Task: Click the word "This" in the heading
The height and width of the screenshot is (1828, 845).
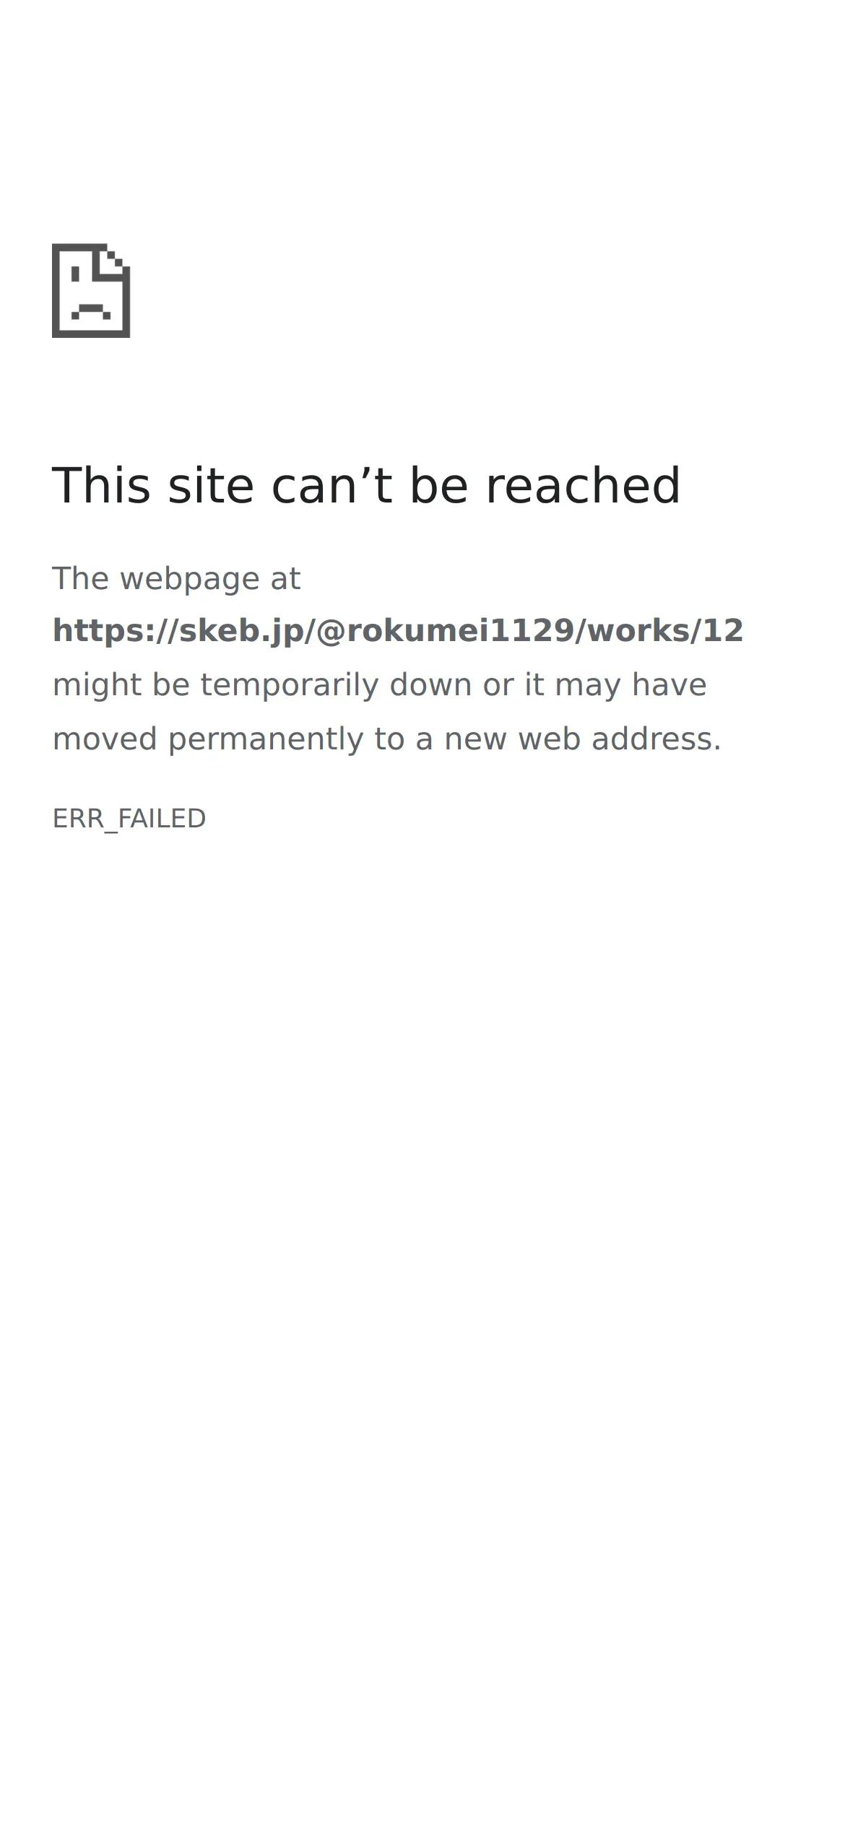Action: click(x=102, y=485)
